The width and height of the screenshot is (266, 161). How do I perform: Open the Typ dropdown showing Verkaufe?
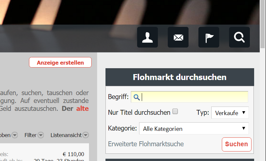[230, 112]
